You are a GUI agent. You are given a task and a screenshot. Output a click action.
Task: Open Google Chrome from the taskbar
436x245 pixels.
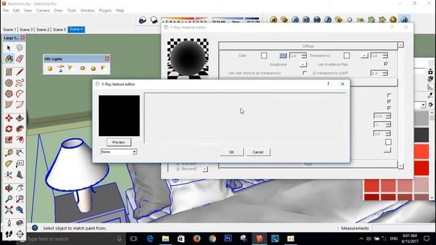213,239
